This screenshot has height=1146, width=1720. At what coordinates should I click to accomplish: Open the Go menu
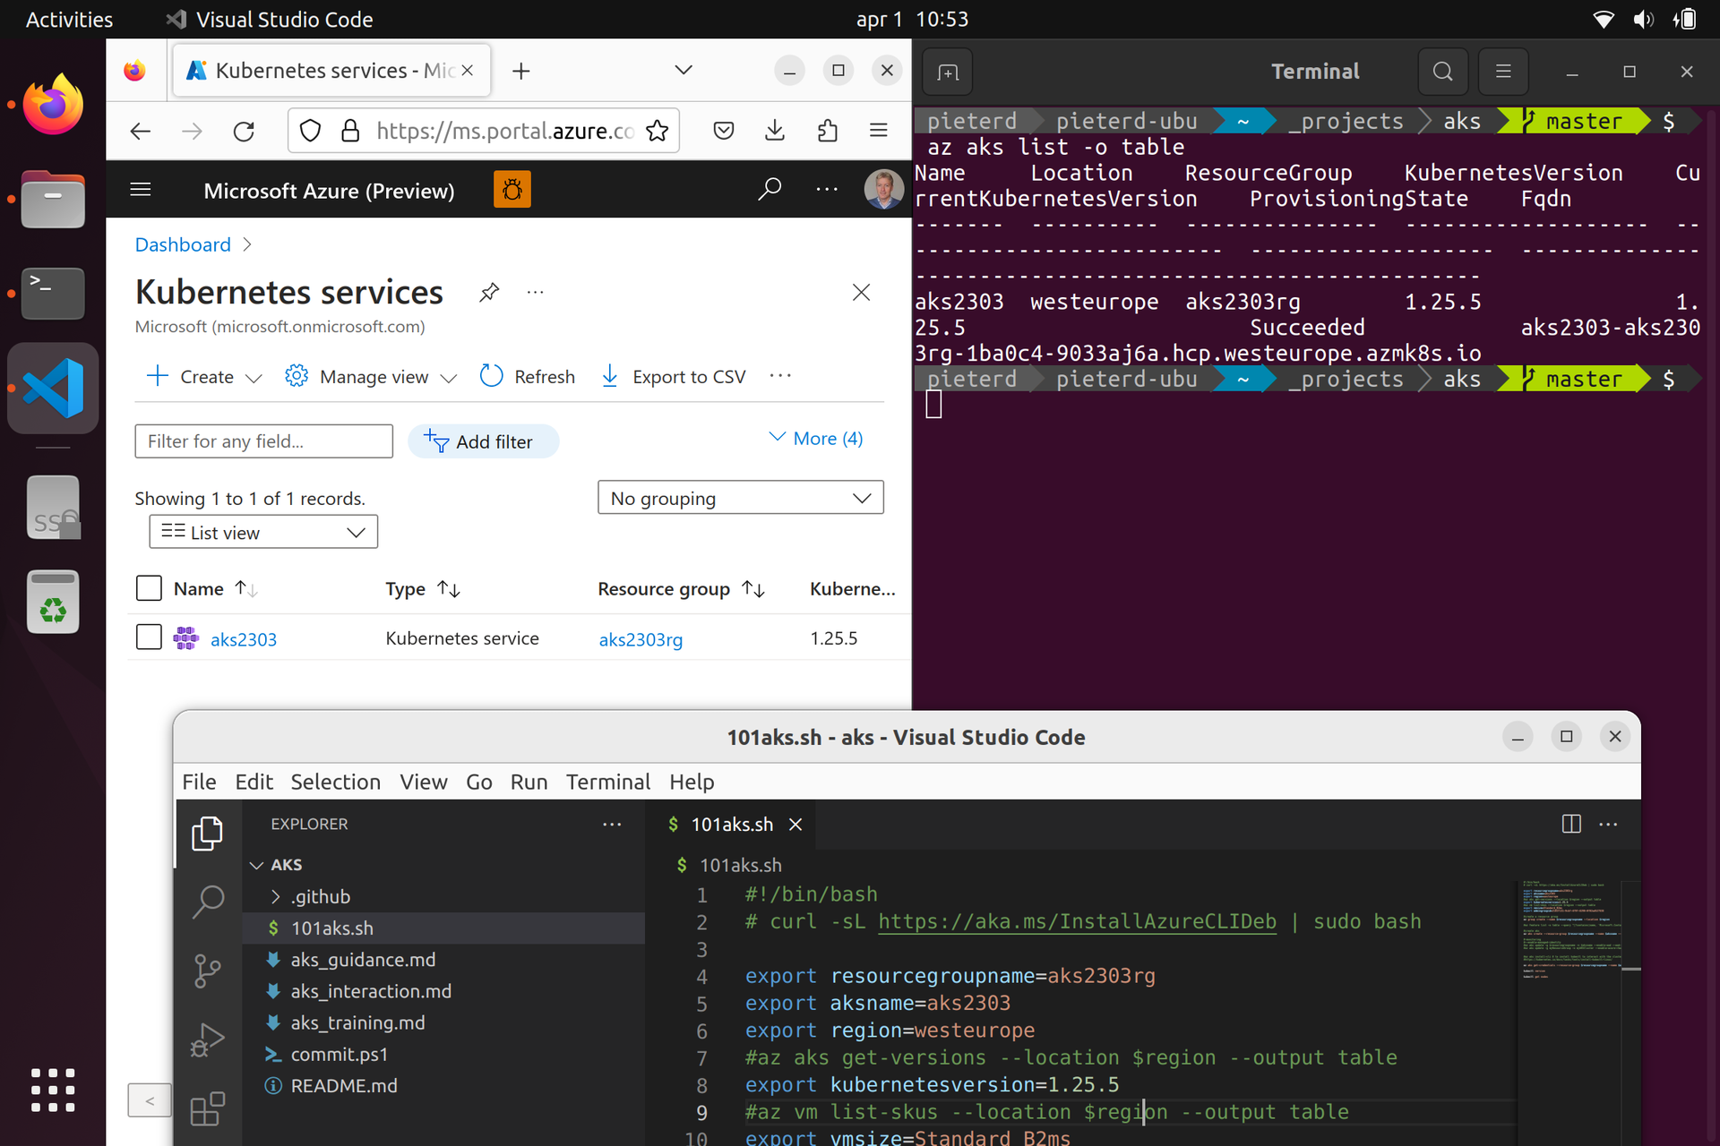478,782
